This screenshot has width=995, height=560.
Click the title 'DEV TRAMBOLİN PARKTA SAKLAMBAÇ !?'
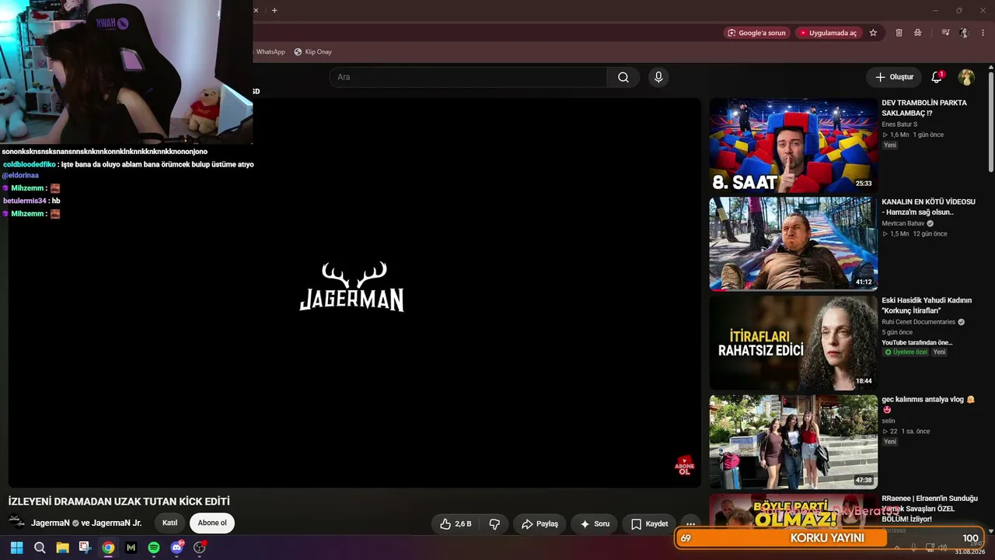click(924, 108)
